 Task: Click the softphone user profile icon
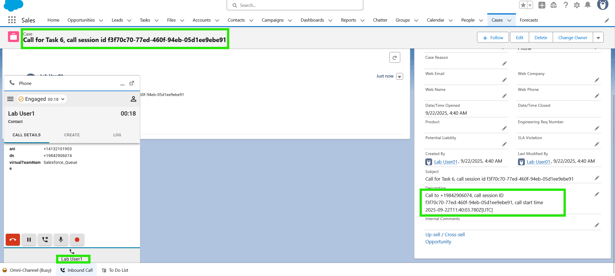pyautogui.click(x=133, y=99)
